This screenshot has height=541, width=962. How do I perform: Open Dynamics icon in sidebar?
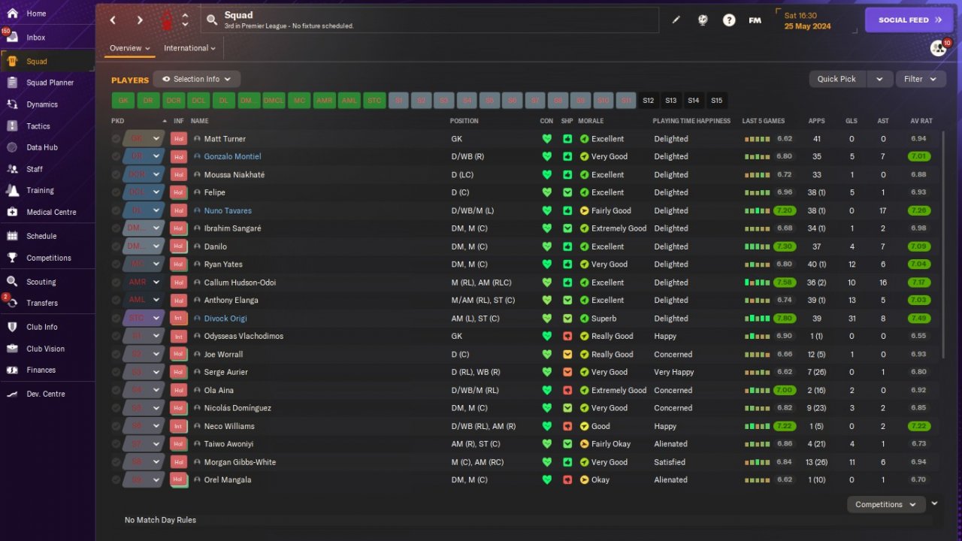click(x=12, y=104)
